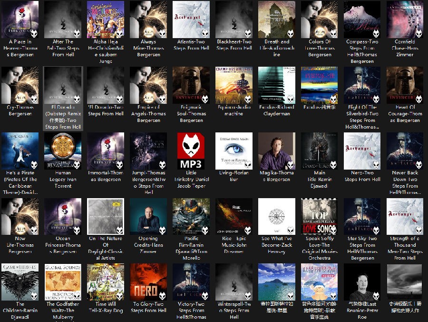Select The Godfather Waltz file icon
Image resolution: width=428 pixels, height=322 pixels.
coord(63,282)
